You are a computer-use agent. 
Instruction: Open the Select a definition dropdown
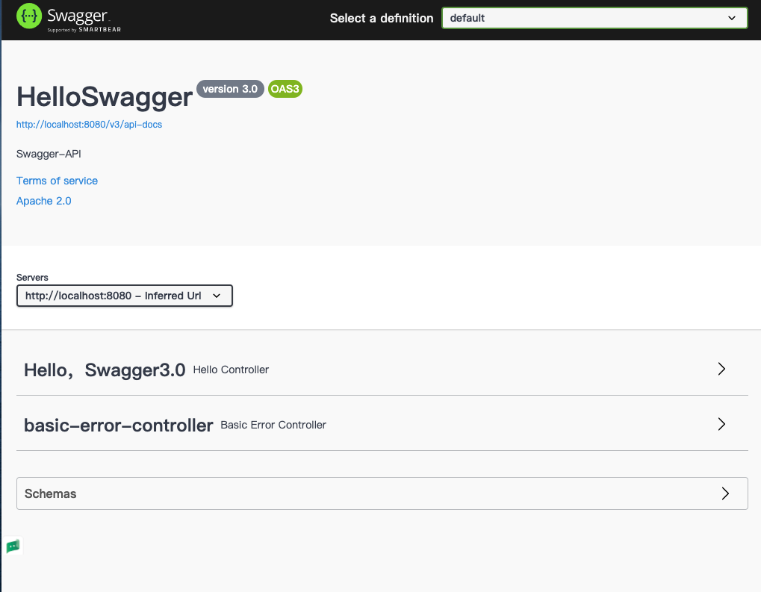point(594,18)
